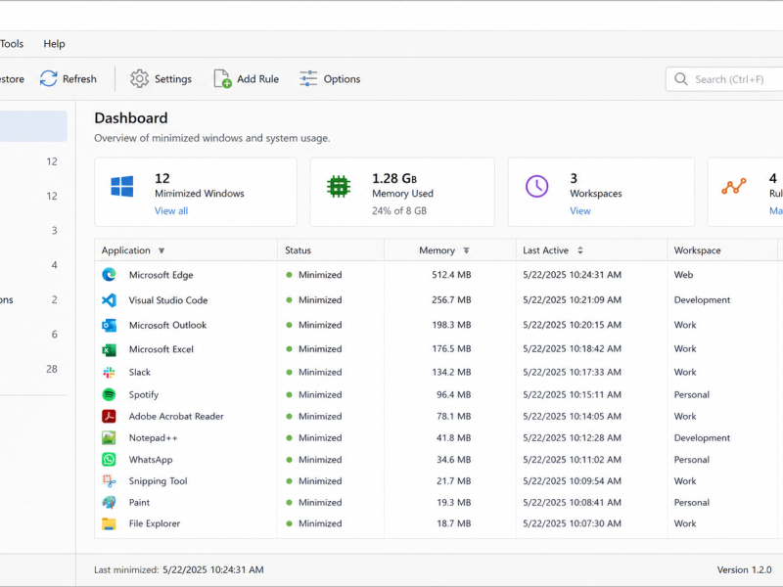Click the 1.28 GB memory value
This screenshot has width=783, height=587.
click(394, 179)
